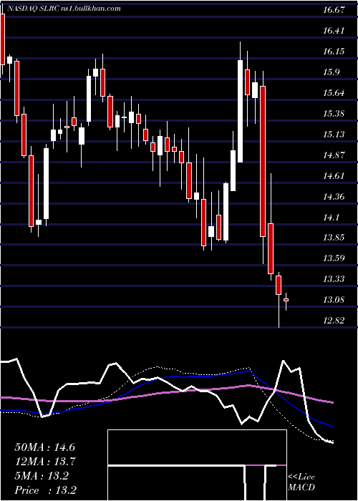Select the 13.33 price axis label

click(x=334, y=279)
